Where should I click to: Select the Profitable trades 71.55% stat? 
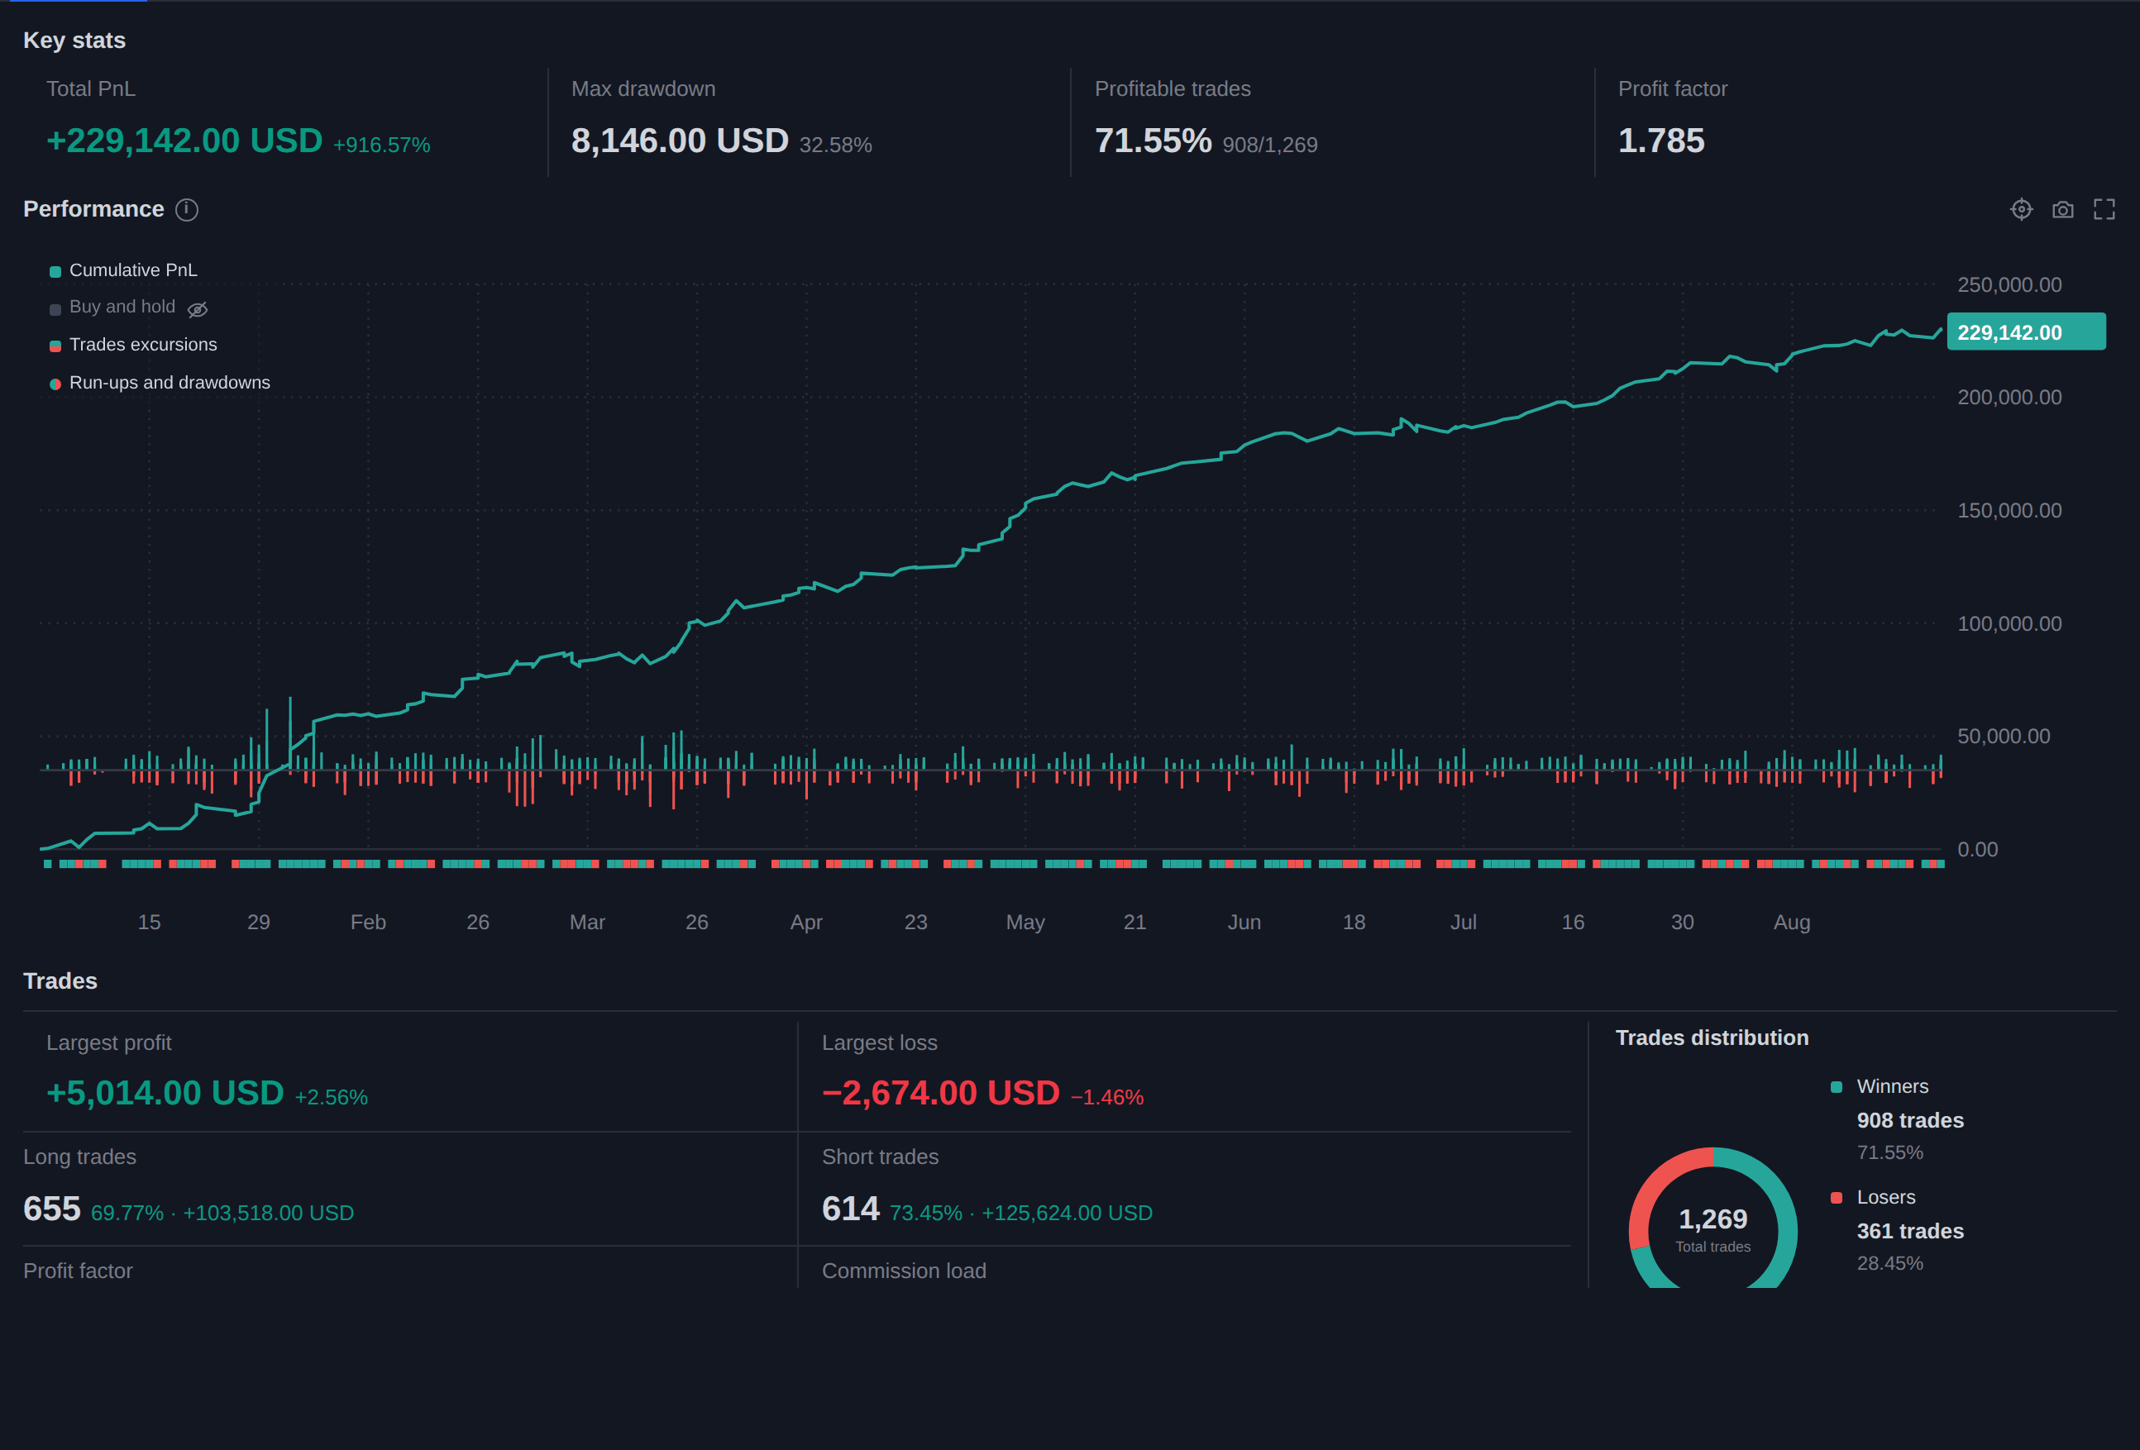coord(1153,141)
